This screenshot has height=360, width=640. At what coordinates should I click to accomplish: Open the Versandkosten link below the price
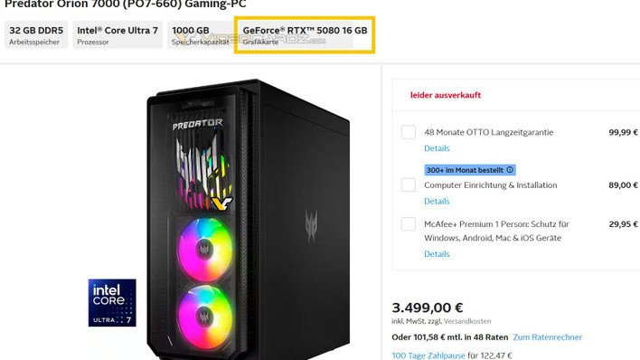point(467,321)
